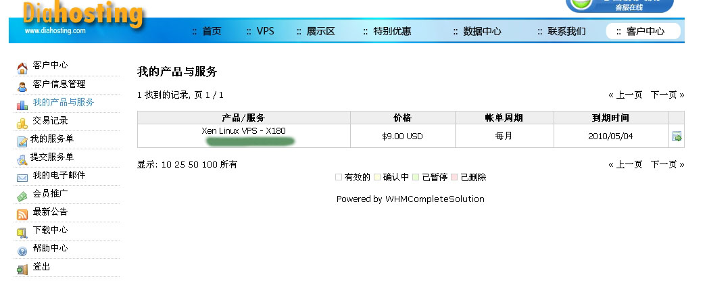Click the help icon beside 帮助中心
The image size is (707, 300).
coord(22,251)
